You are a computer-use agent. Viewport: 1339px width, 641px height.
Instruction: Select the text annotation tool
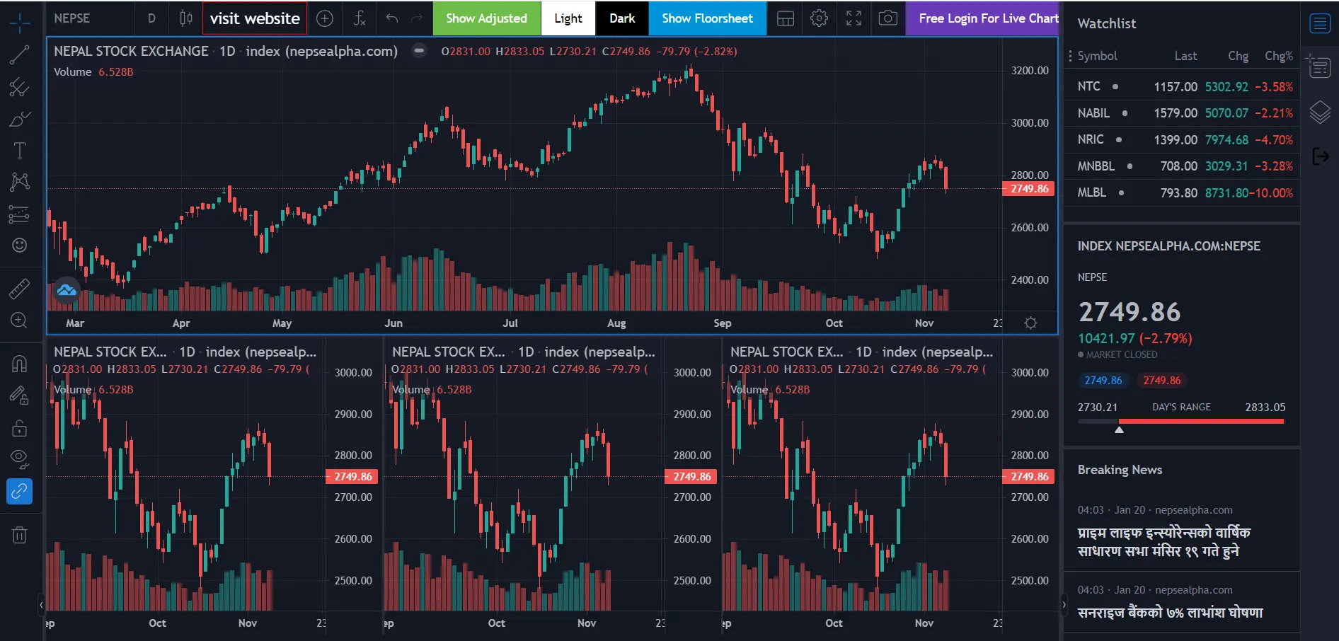(x=19, y=151)
